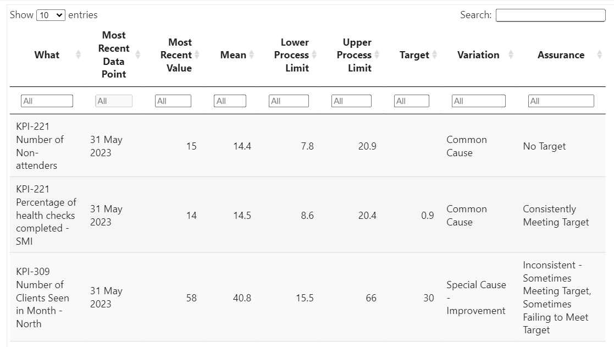The image size is (614, 347).
Task: Click the Search input box
Action: tap(550, 15)
